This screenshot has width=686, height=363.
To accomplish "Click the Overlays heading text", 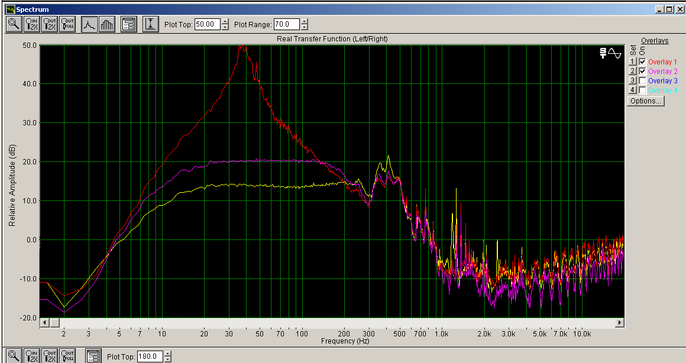I will (655, 41).
